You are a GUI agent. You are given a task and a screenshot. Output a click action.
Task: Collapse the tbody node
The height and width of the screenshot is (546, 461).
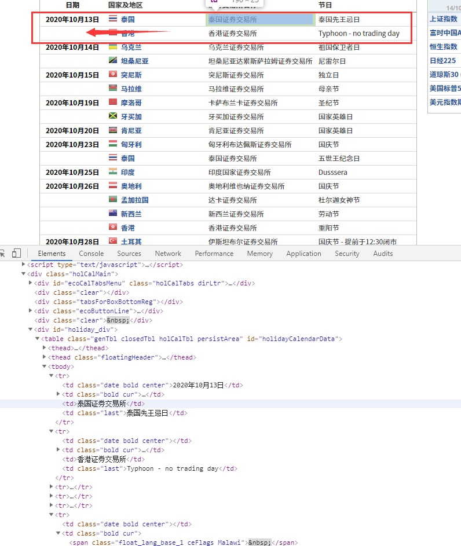[x=44, y=367]
